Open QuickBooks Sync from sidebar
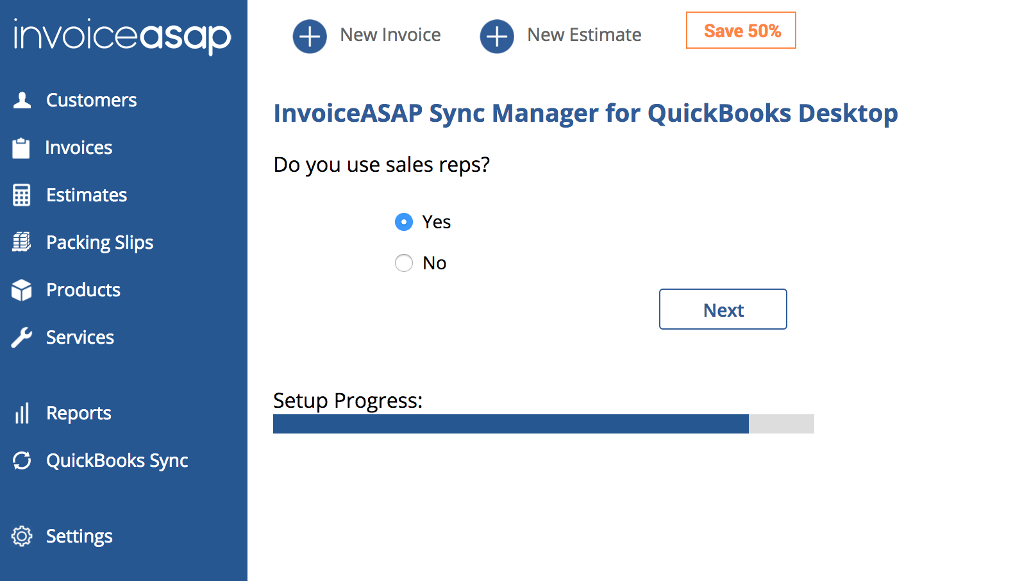 (x=117, y=460)
